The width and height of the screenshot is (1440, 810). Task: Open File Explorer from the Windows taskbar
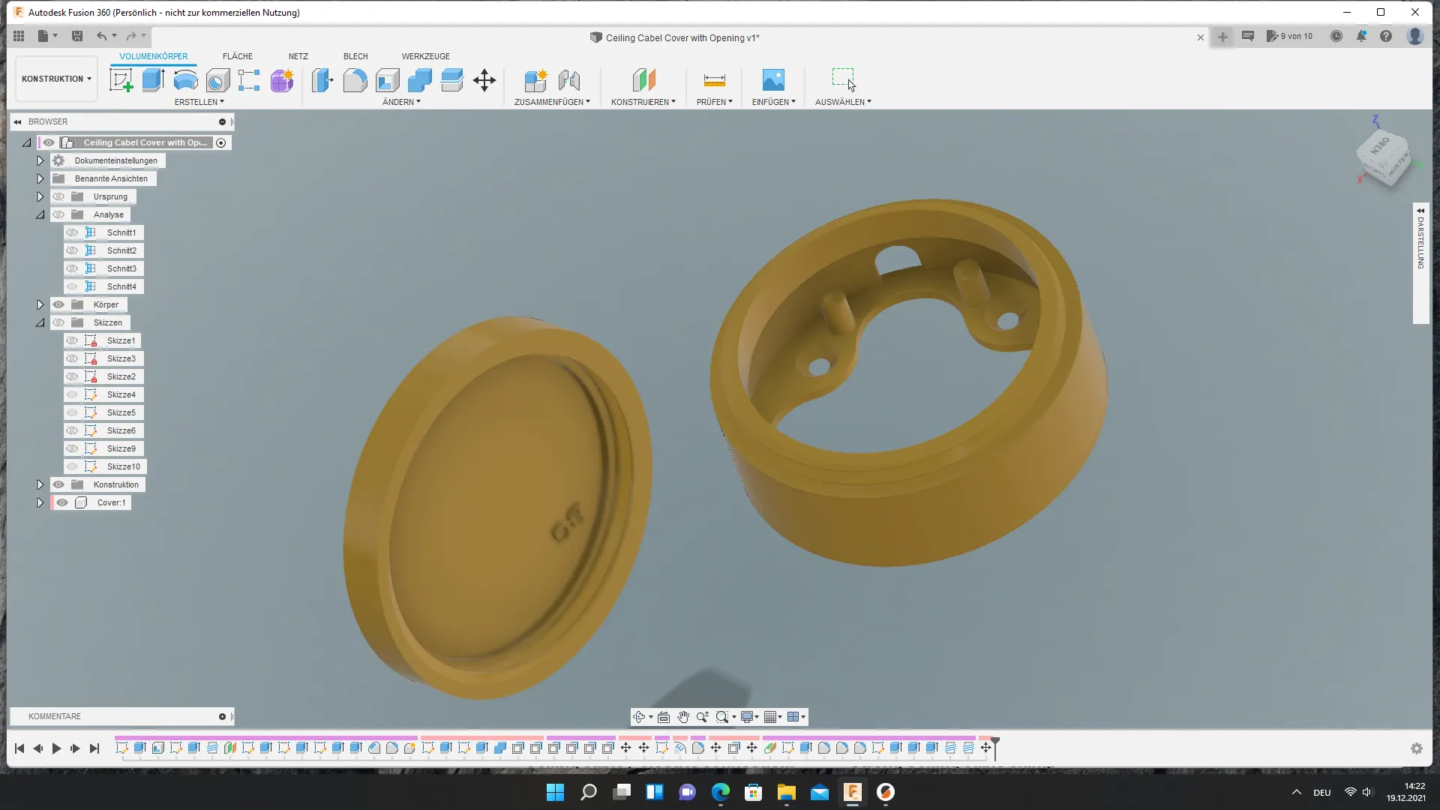point(786,792)
